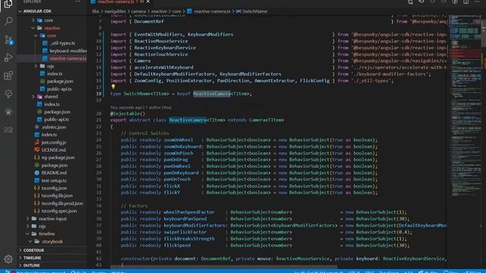Click 'libs' in the breadcrumb path
The image size is (486, 273).
click(96, 11)
